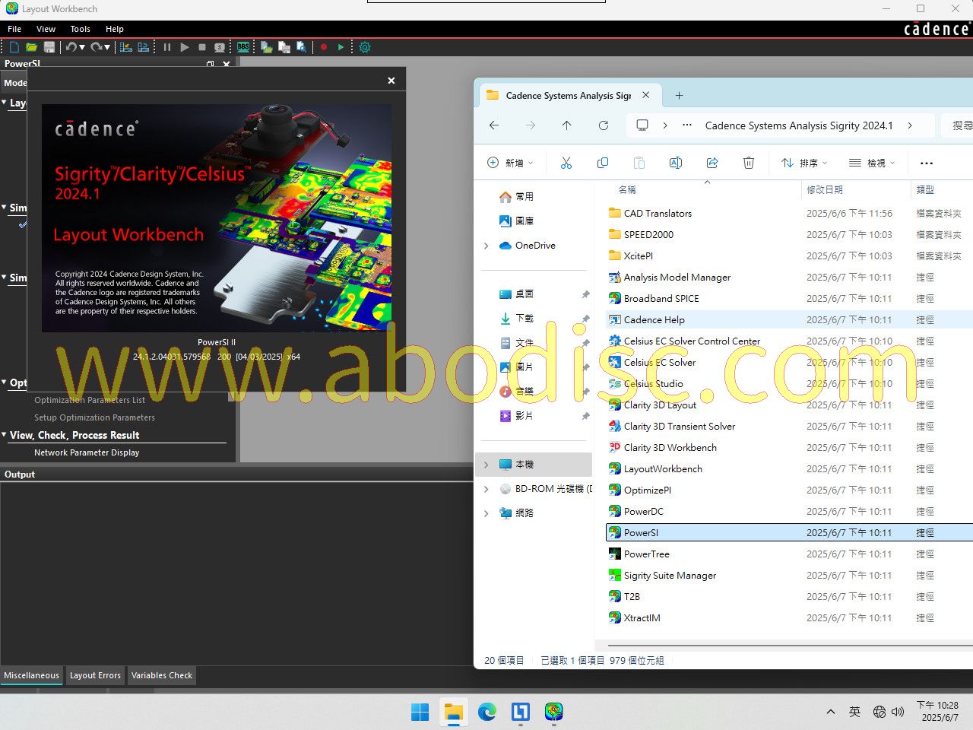
Task: Click the 修改日期 (Date modified) column header
Action: point(825,189)
